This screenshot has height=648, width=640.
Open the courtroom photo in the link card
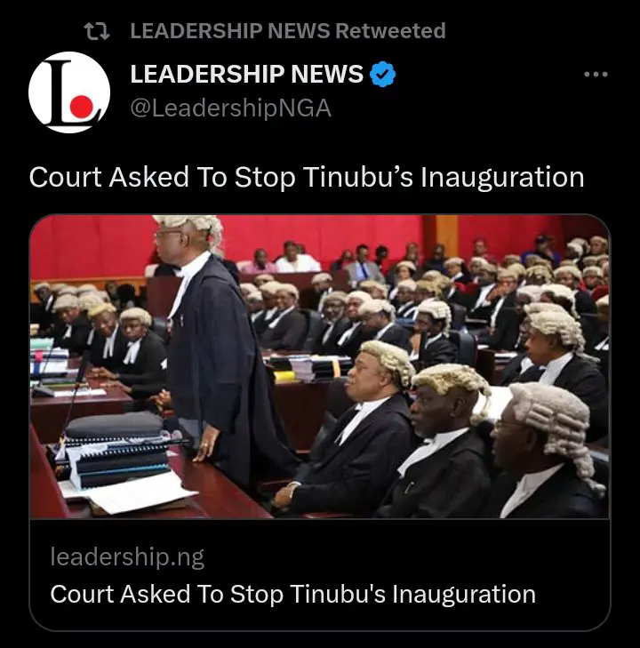click(320, 366)
